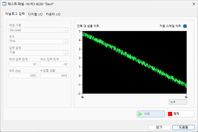Toggle the 자동 스케일 차트 checkbox
Viewport: 198px width, 132px height.
(x=185, y=26)
